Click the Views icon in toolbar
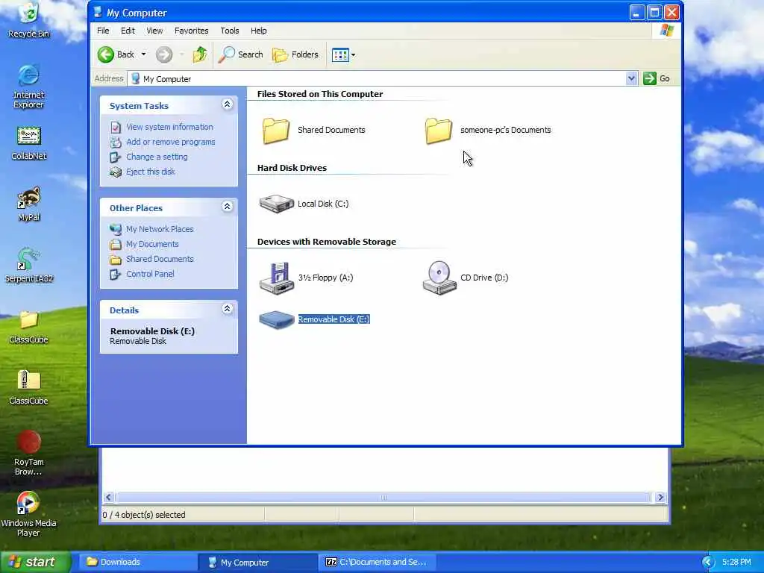The image size is (764, 573). click(340, 55)
